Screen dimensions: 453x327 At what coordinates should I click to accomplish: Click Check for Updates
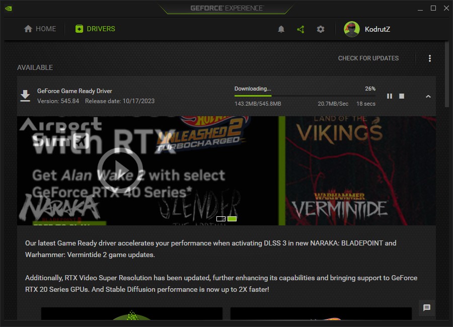(368, 58)
